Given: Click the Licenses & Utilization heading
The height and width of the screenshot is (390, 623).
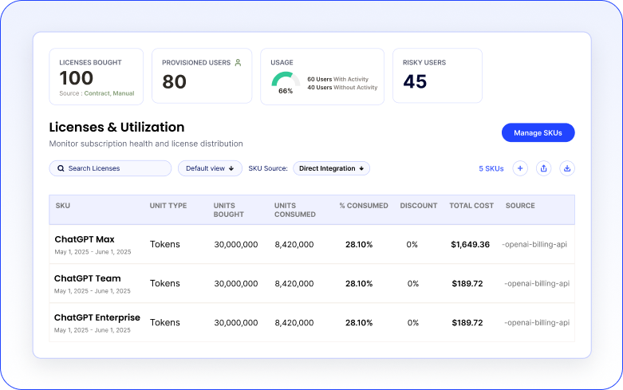Looking at the screenshot, I should click(x=116, y=127).
